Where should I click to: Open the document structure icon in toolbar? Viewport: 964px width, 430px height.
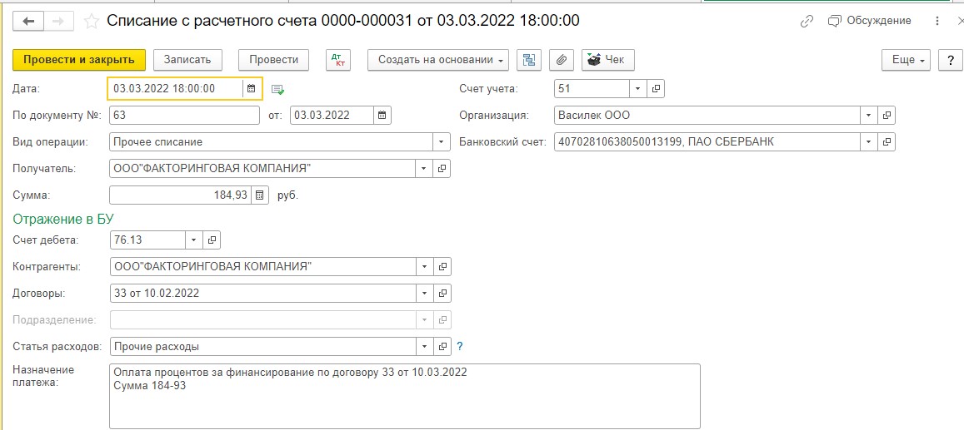click(529, 60)
